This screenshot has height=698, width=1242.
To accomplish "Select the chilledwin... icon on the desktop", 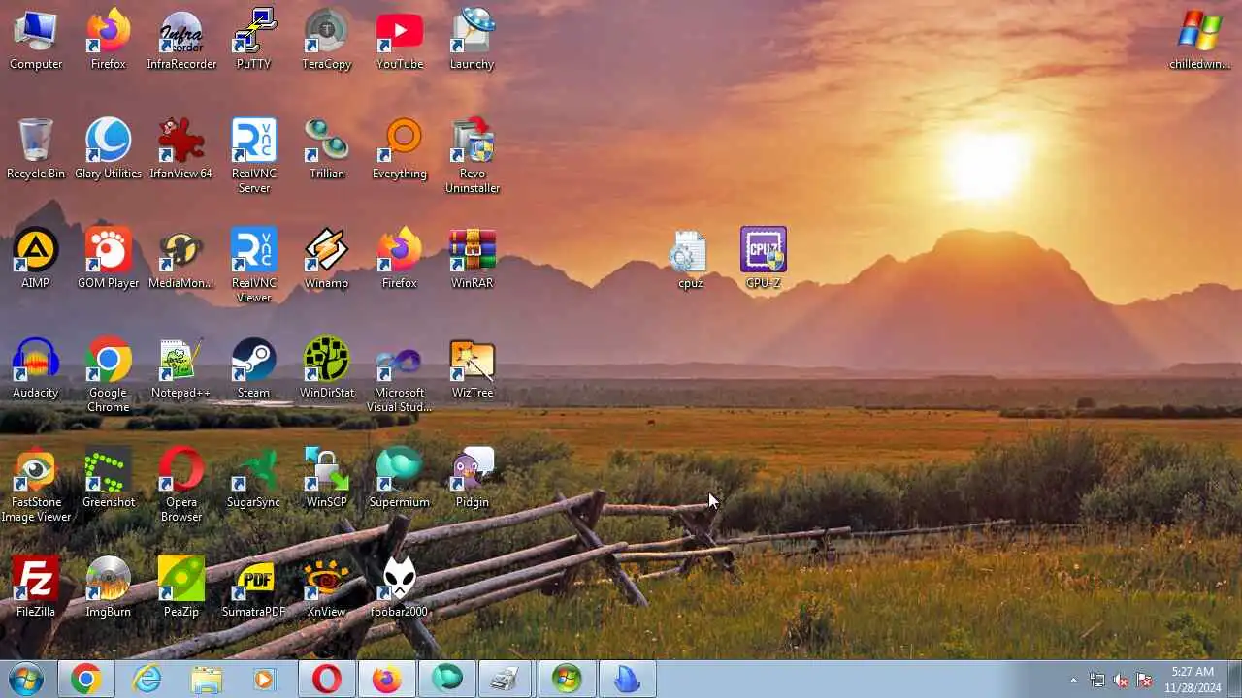I will pyautogui.click(x=1200, y=40).
